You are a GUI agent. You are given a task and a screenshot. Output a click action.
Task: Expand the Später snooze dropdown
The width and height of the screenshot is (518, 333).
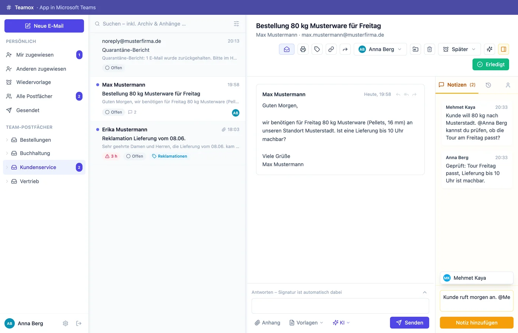(x=460, y=49)
